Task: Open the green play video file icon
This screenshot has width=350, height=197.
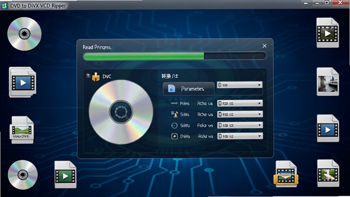Action: (65, 174)
